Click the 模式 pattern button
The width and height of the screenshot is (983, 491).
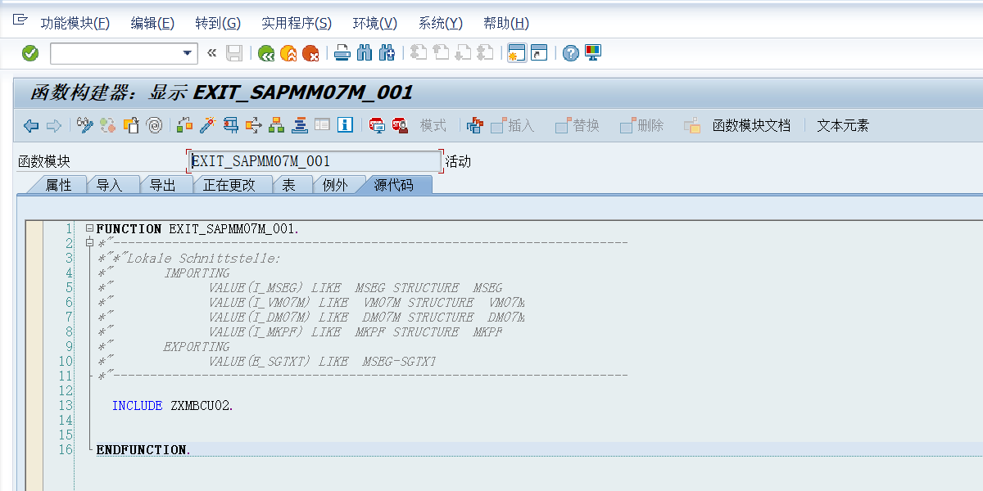(433, 125)
